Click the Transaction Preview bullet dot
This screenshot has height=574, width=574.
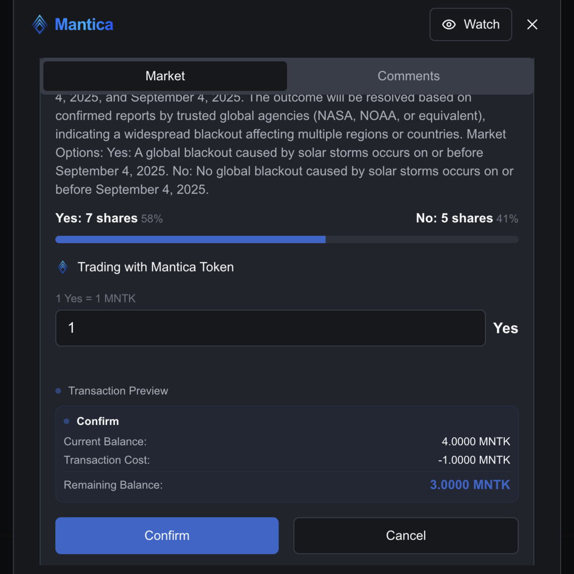[x=58, y=391]
